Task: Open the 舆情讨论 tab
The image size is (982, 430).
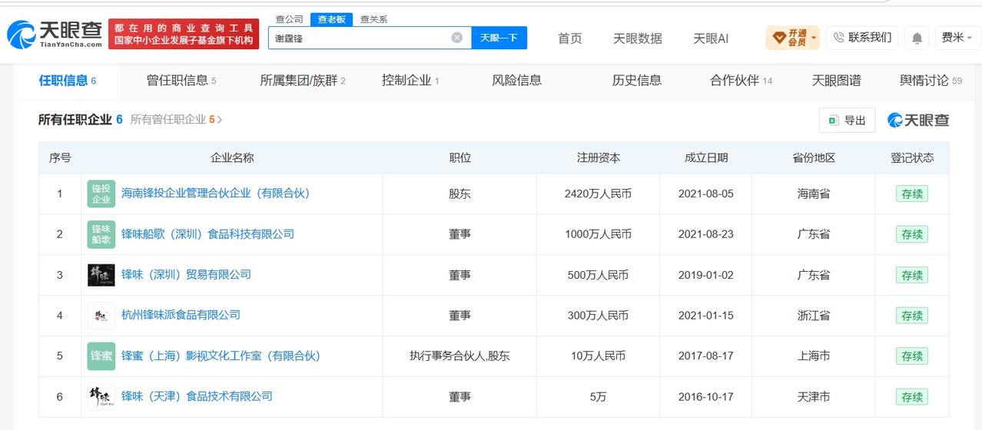Action: coord(931,81)
